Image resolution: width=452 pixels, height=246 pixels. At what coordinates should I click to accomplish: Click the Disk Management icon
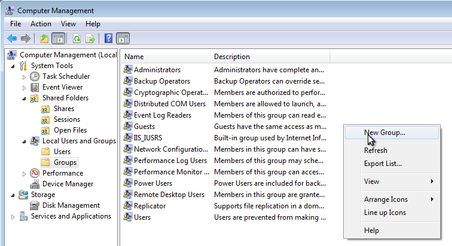[35, 205]
